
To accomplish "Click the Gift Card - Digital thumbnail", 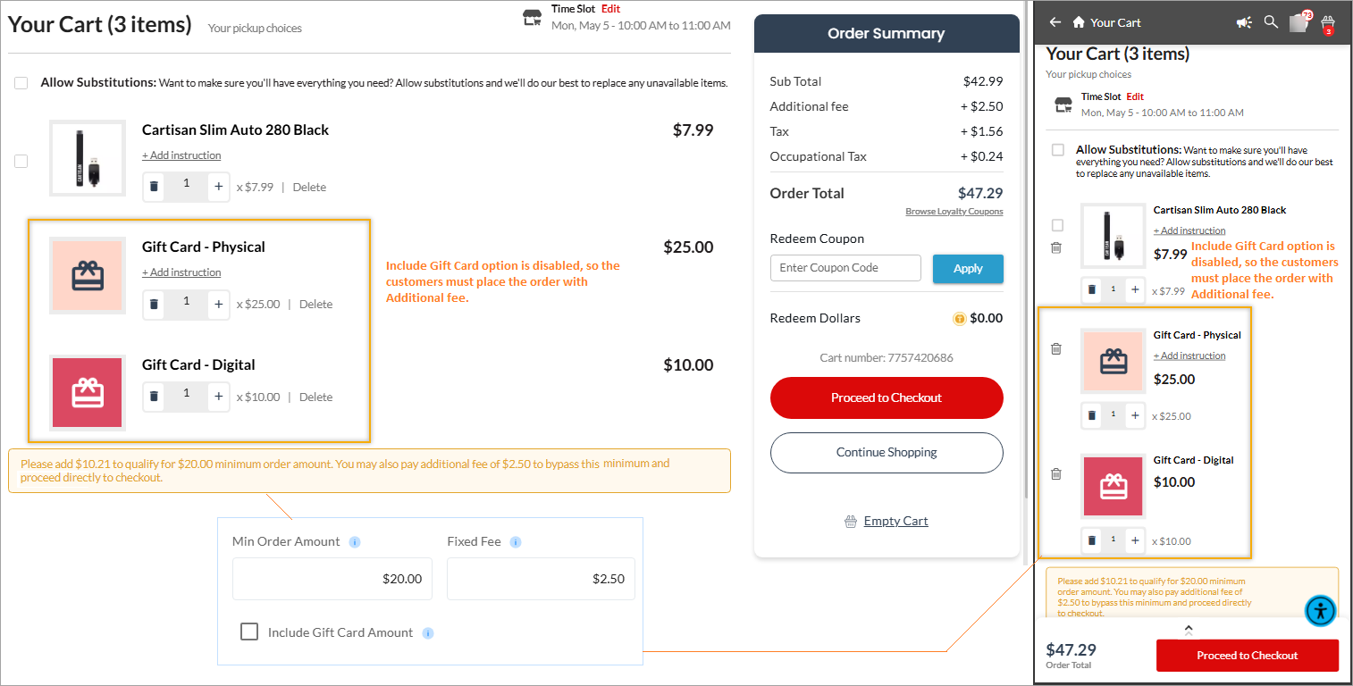I will pyautogui.click(x=88, y=393).
